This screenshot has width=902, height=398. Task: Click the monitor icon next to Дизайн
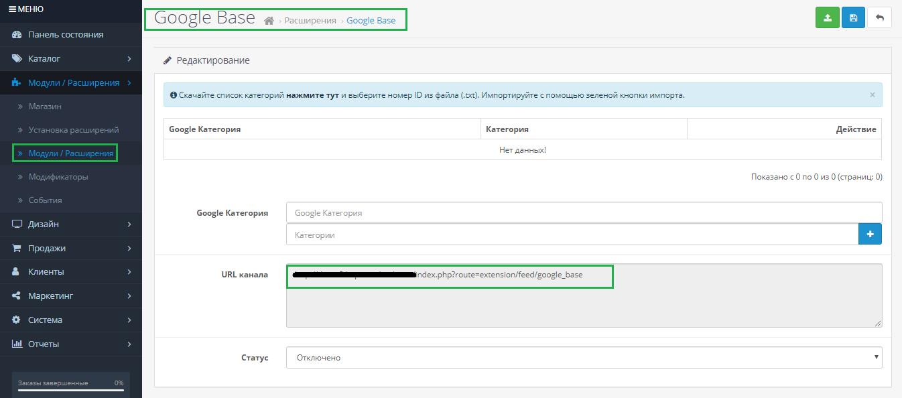click(17, 224)
